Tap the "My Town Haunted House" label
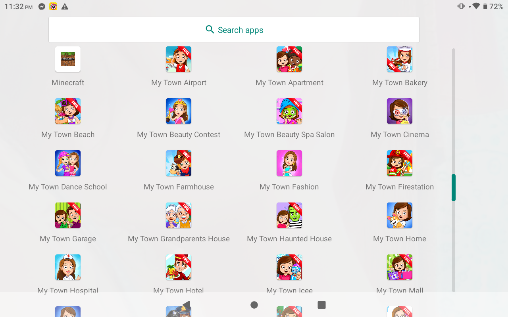 pyautogui.click(x=289, y=239)
